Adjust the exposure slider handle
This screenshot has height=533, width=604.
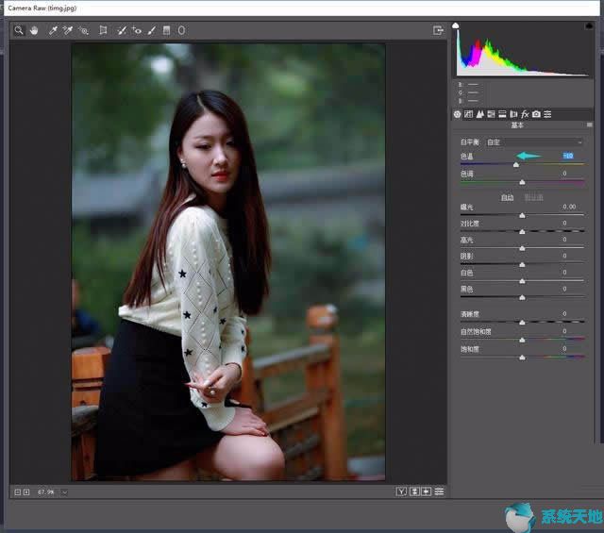522,215
